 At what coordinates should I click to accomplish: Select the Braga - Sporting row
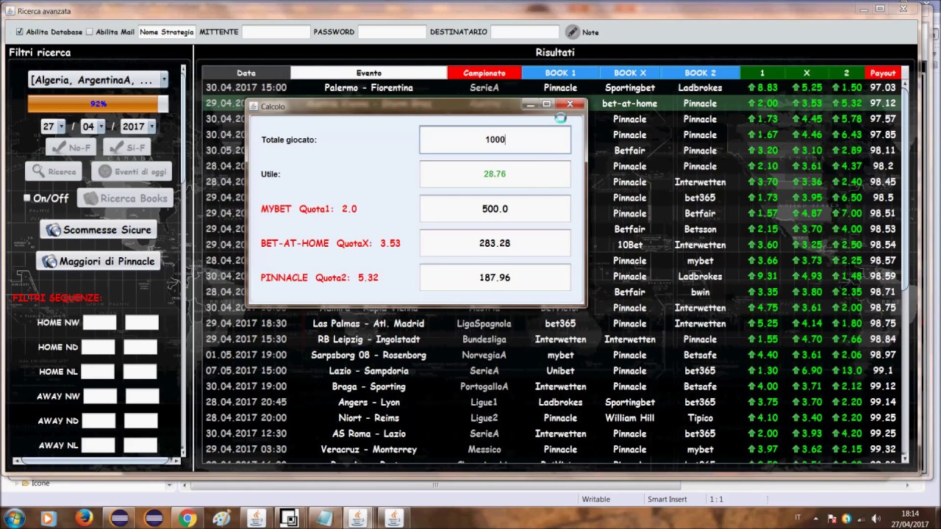click(x=551, y=386)
